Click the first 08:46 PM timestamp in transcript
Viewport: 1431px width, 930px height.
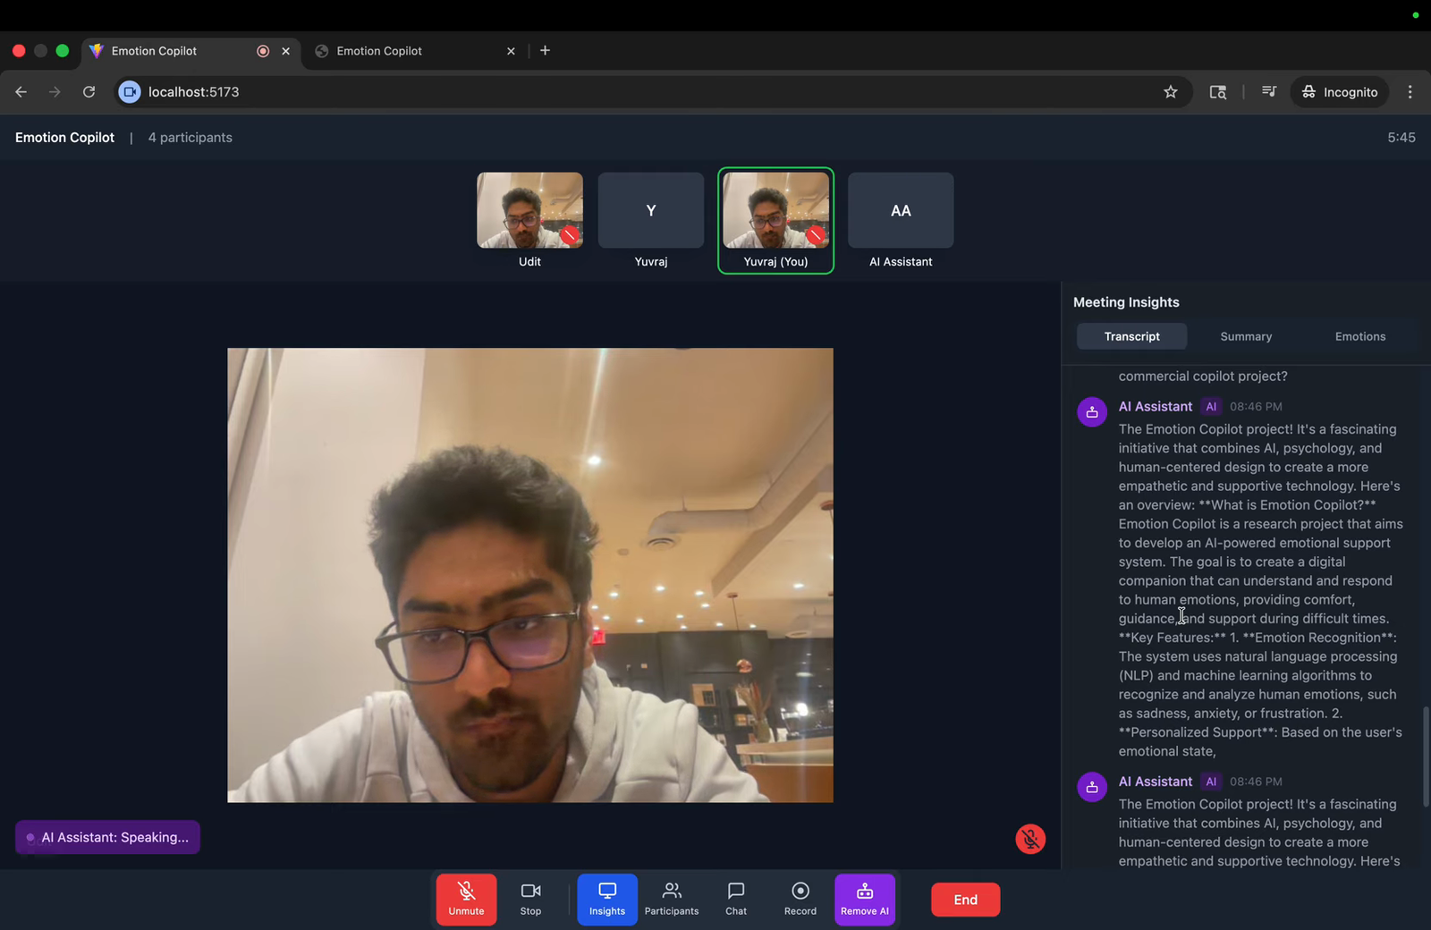coord(1256,407)
